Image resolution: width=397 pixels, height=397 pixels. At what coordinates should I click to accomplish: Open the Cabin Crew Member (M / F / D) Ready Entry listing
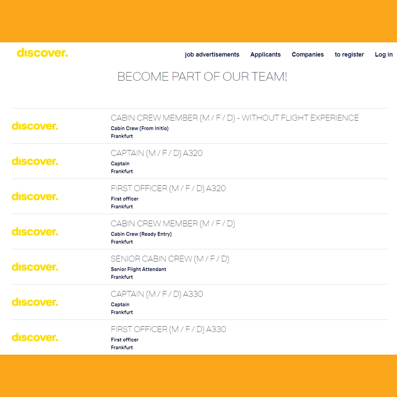pyautogui.click(x=173, y=224)
